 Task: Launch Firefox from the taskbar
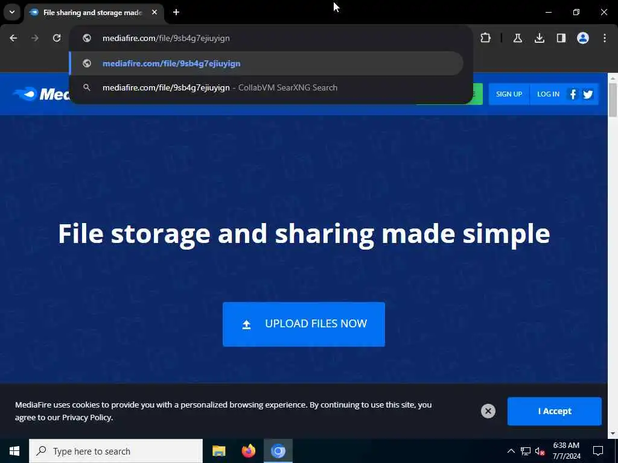(248, 451)
